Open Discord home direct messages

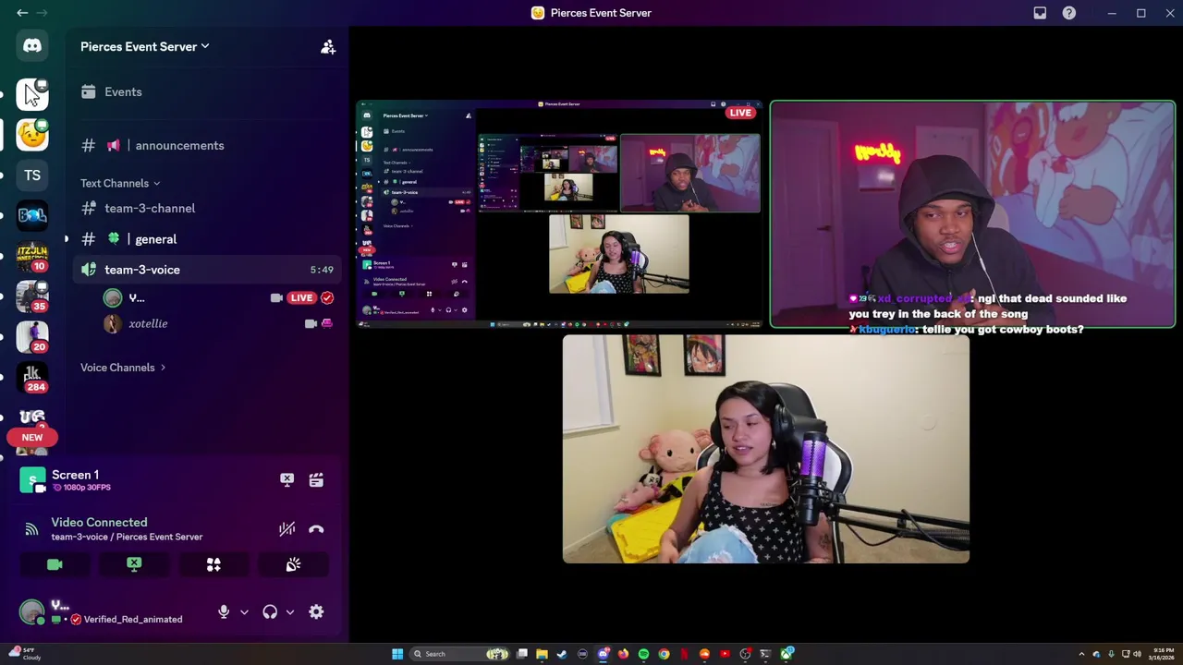(x=32, y=45)
